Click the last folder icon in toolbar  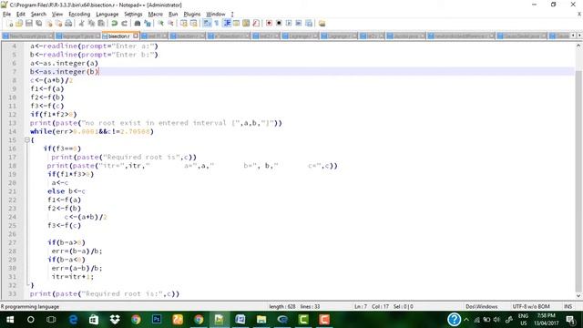[x=322, y=24]
